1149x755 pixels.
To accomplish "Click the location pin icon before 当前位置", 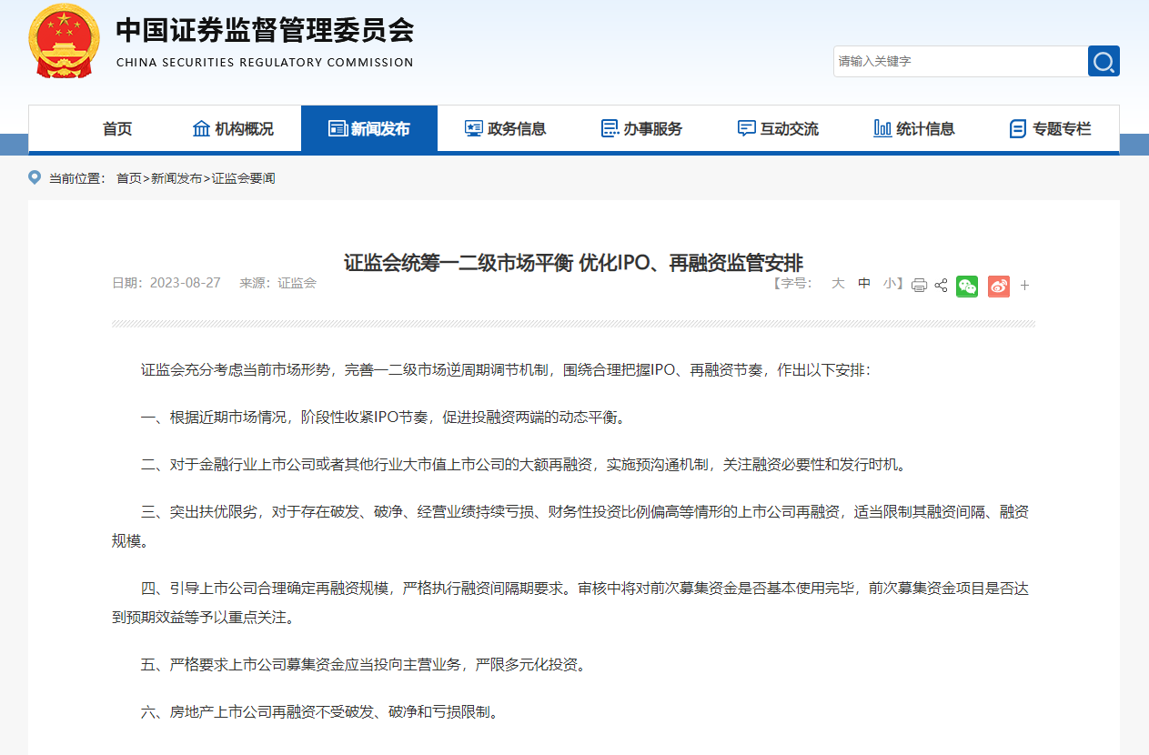I will coord(35,177).
